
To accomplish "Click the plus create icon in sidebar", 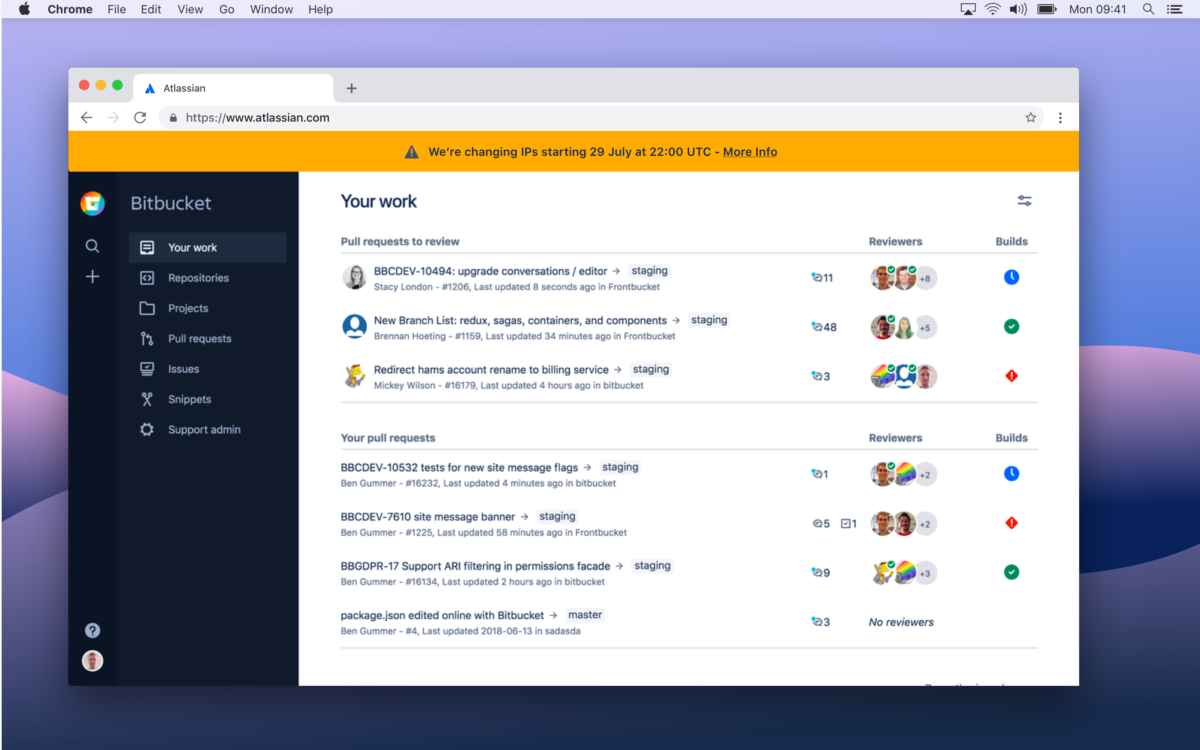I will click(92, 277).
